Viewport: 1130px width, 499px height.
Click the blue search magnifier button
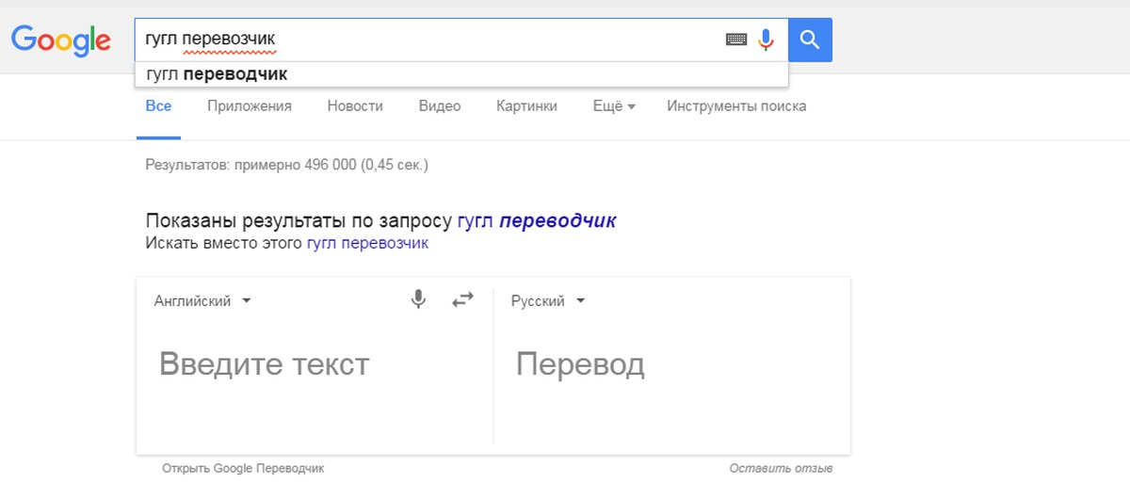[x=810, y=40]
